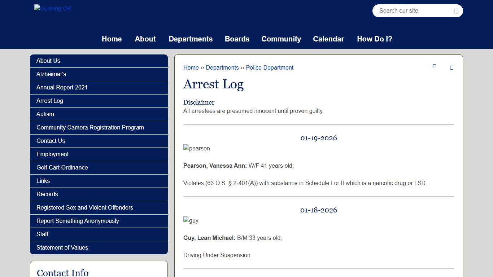Open Arrest Log from the sidebar
The width and height of the screenshot is (493, 277).
49,101
